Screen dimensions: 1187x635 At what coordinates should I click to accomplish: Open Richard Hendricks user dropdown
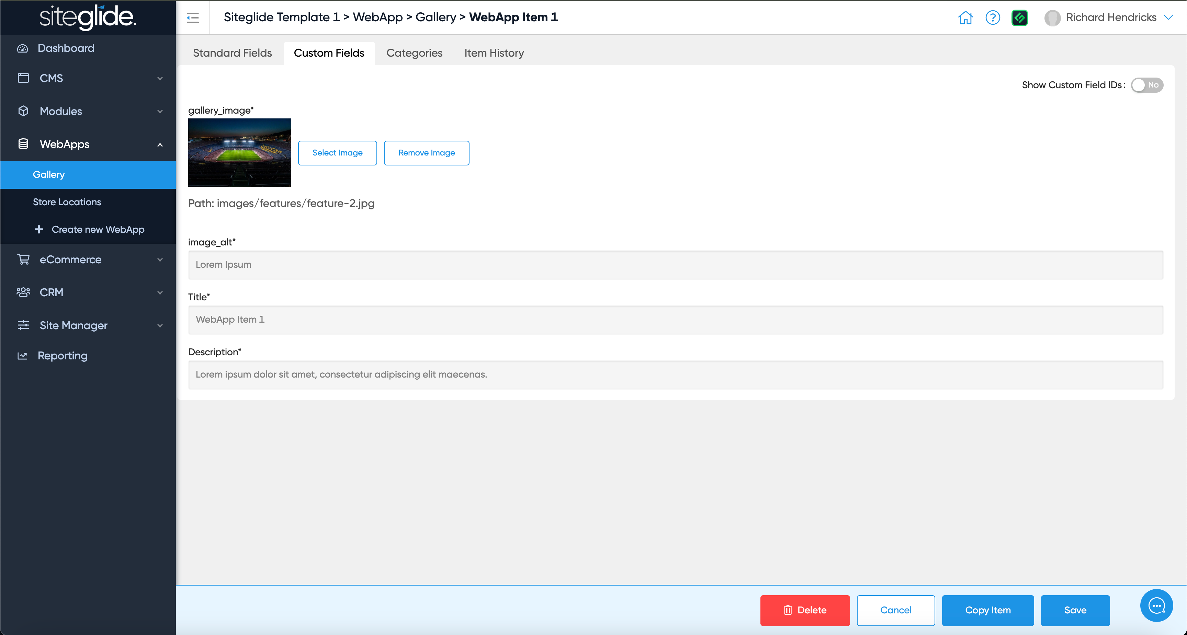1168,18
